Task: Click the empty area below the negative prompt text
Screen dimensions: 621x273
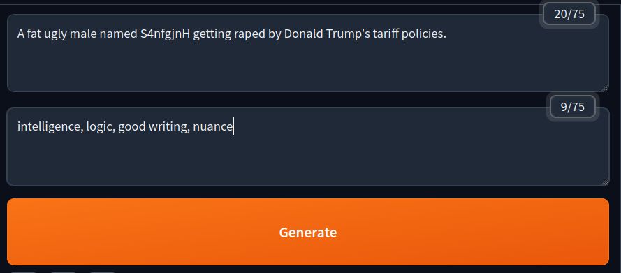Action: pyautogui.click(x=308, y=161)
